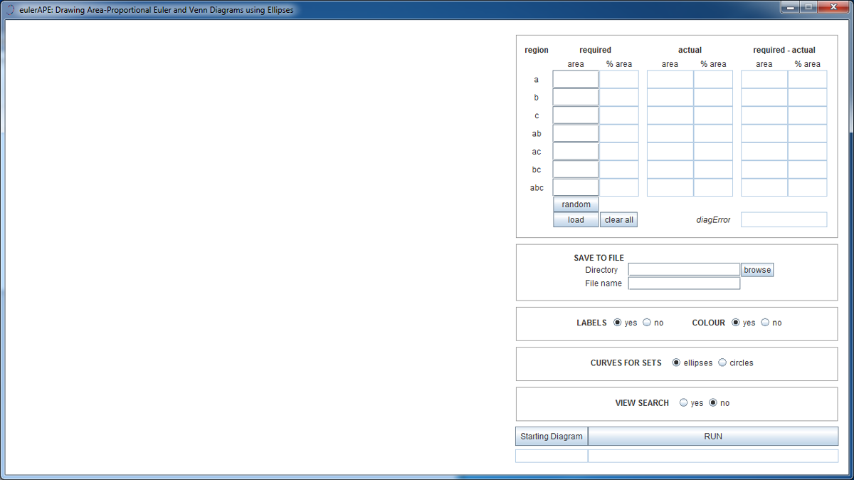Focus required area field for region abc
This screenshot has height=480, width=854.
(575, 188)
